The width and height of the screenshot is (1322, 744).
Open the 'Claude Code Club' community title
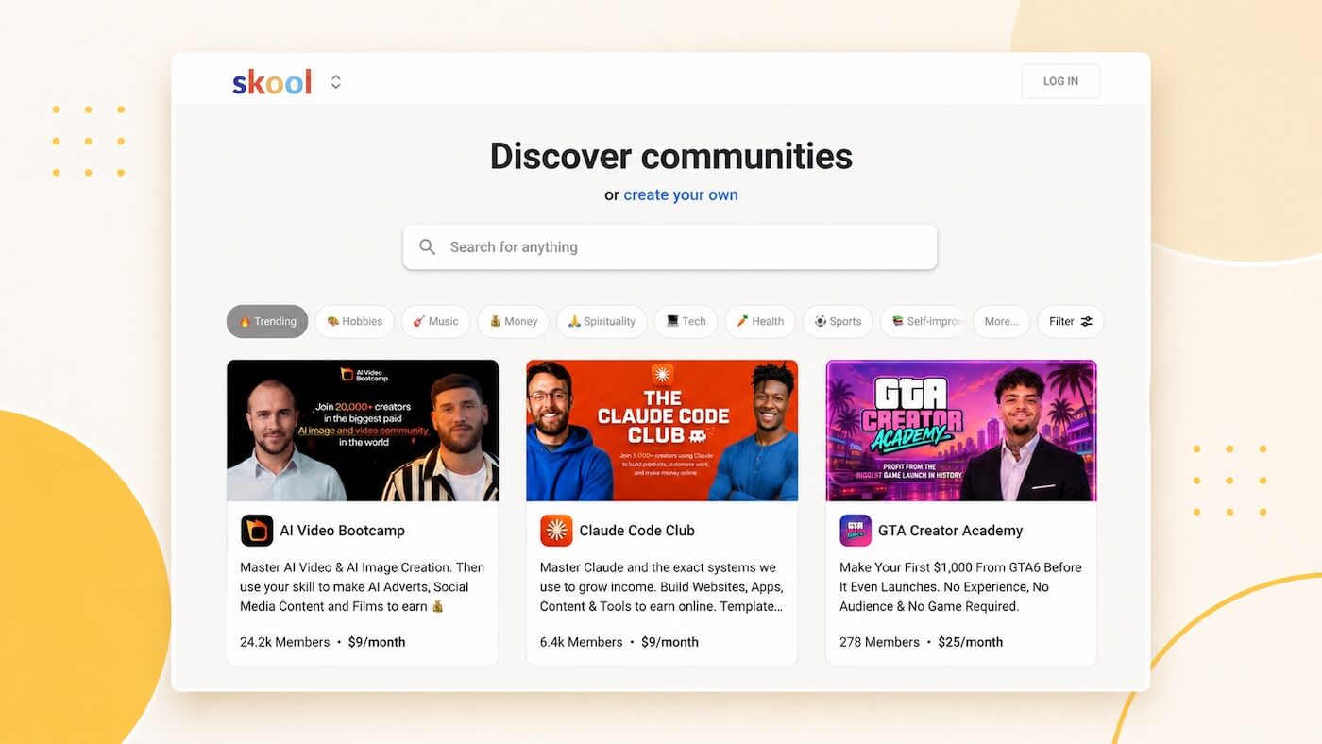[x=636, y=531]
